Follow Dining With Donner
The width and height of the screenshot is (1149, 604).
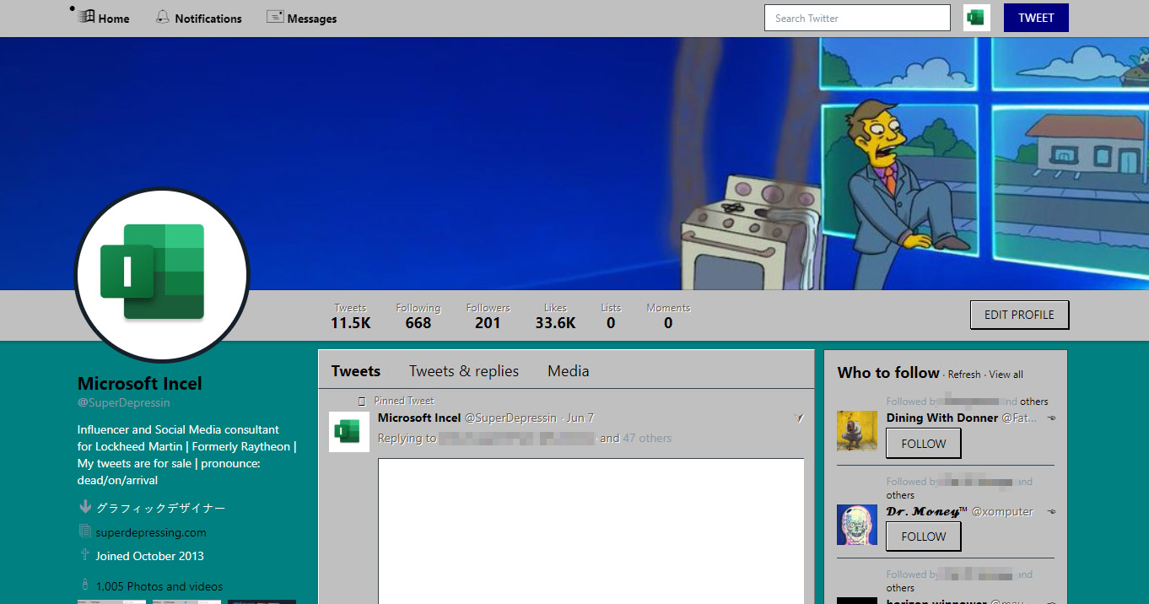[924, 444]
